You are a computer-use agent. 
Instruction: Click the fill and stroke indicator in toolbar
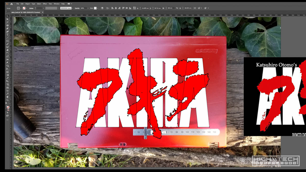pos(8,107)
